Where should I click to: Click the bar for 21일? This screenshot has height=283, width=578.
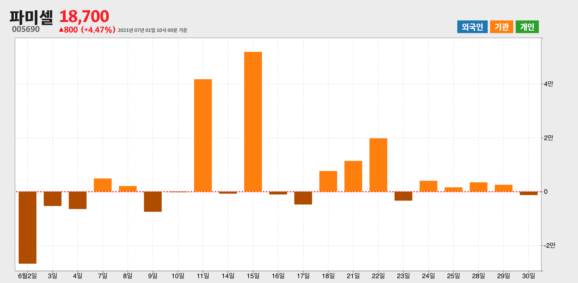coord(353,176)
